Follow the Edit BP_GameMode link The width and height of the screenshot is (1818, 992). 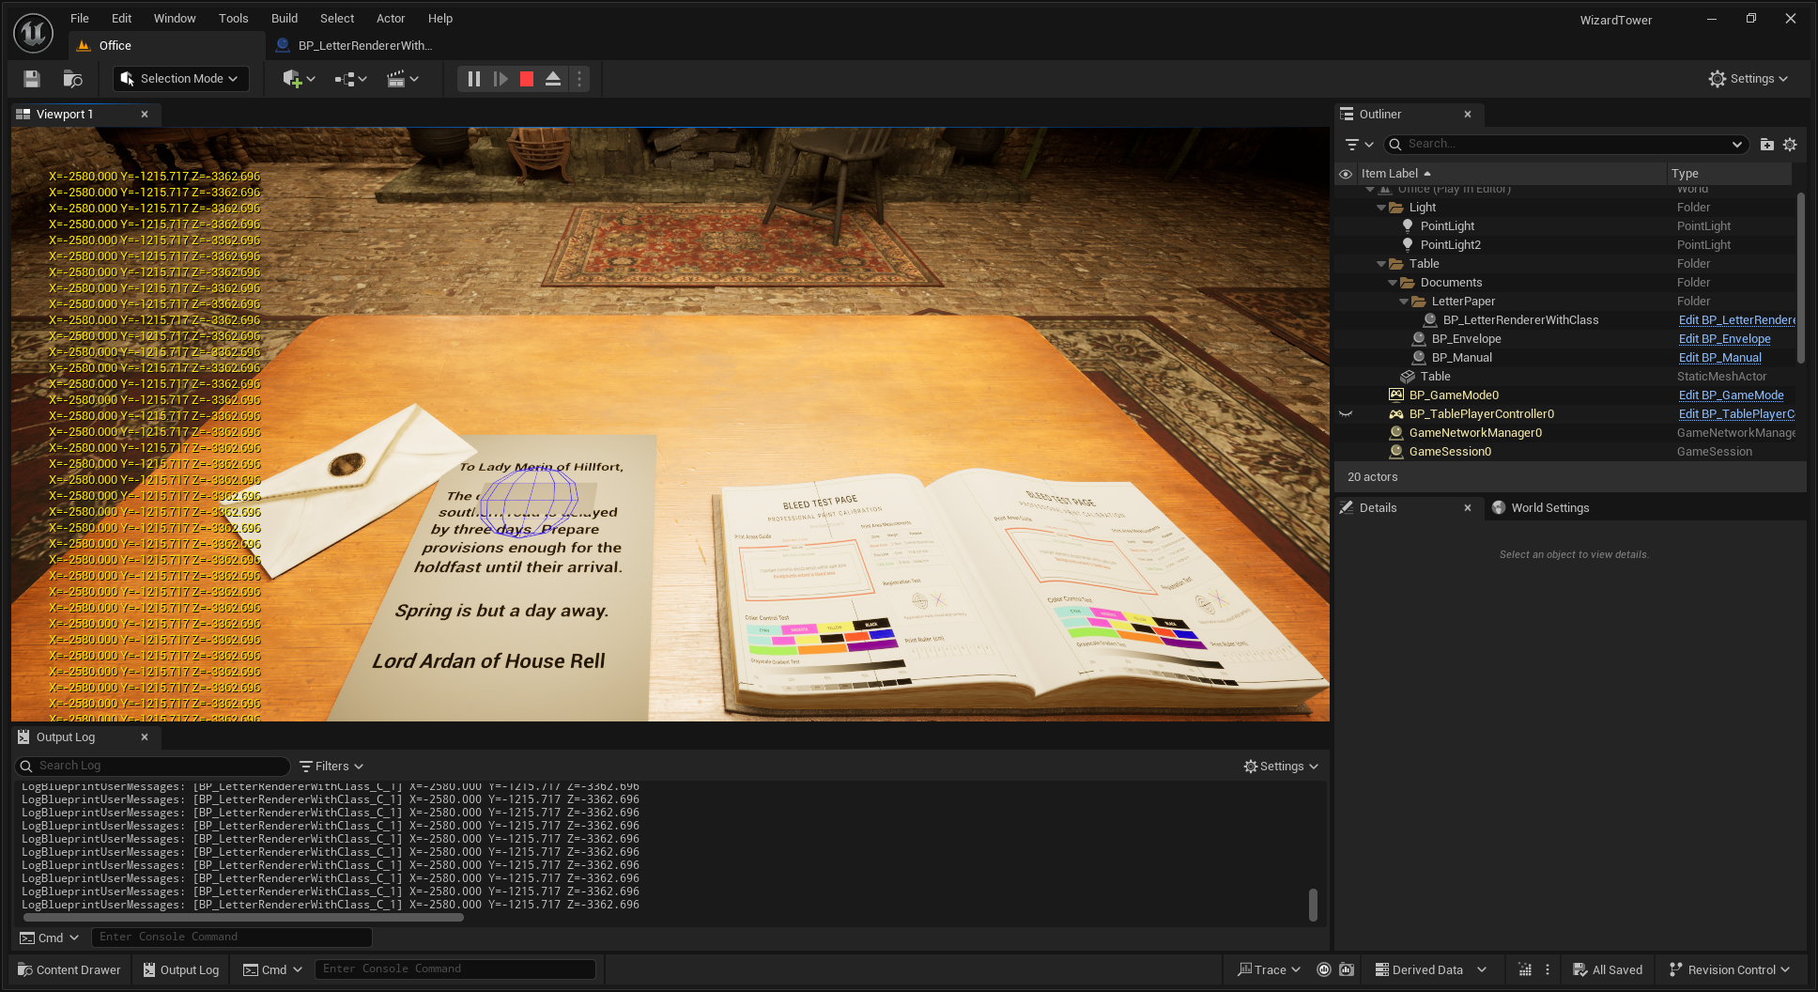[x=1731, y=395]
